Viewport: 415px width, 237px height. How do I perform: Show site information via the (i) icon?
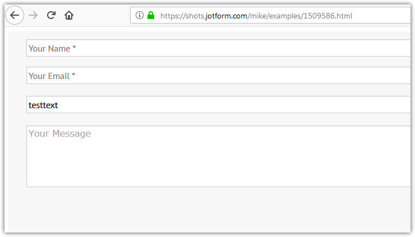[x=140, y=16]
